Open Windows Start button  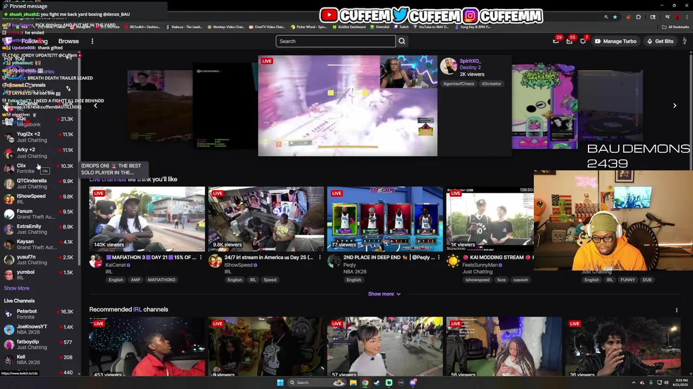(280, 383)
